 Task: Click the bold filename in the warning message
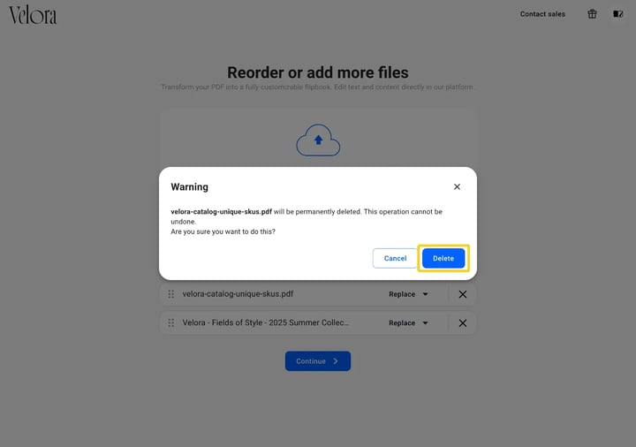221,212
